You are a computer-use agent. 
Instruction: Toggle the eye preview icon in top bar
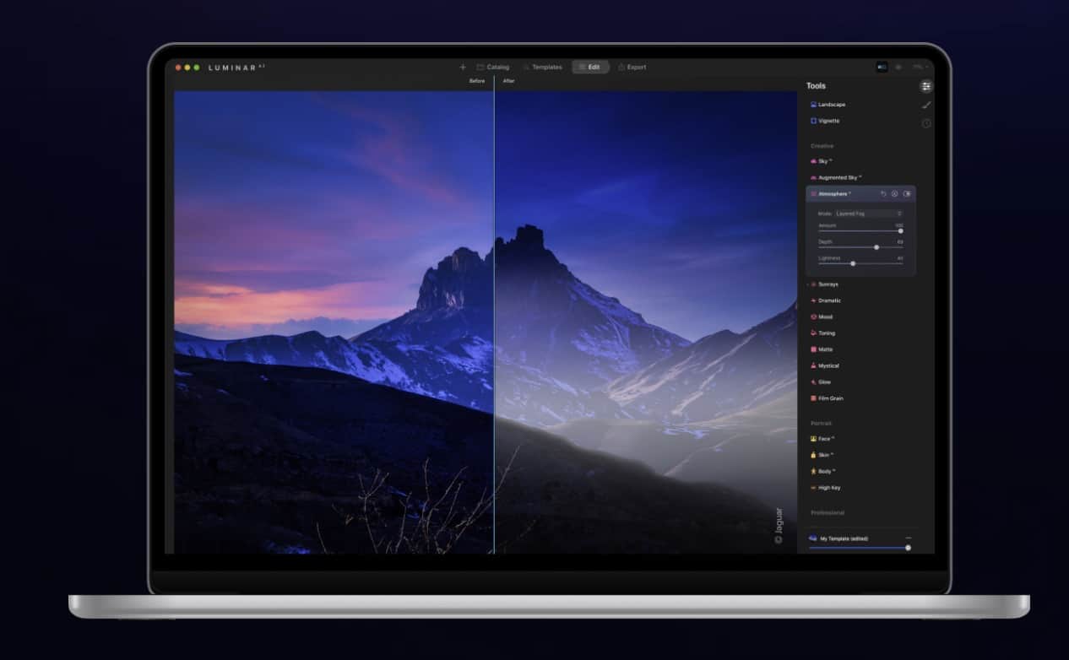pyautogui.click(x=898, y=67)
